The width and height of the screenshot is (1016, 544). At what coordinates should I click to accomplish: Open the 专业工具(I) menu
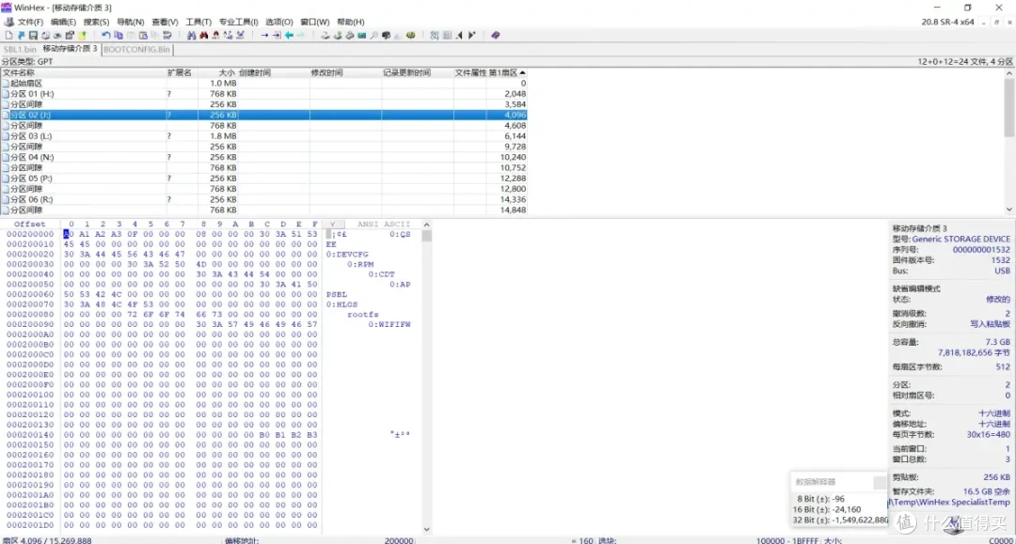click(x=238, y=22)
